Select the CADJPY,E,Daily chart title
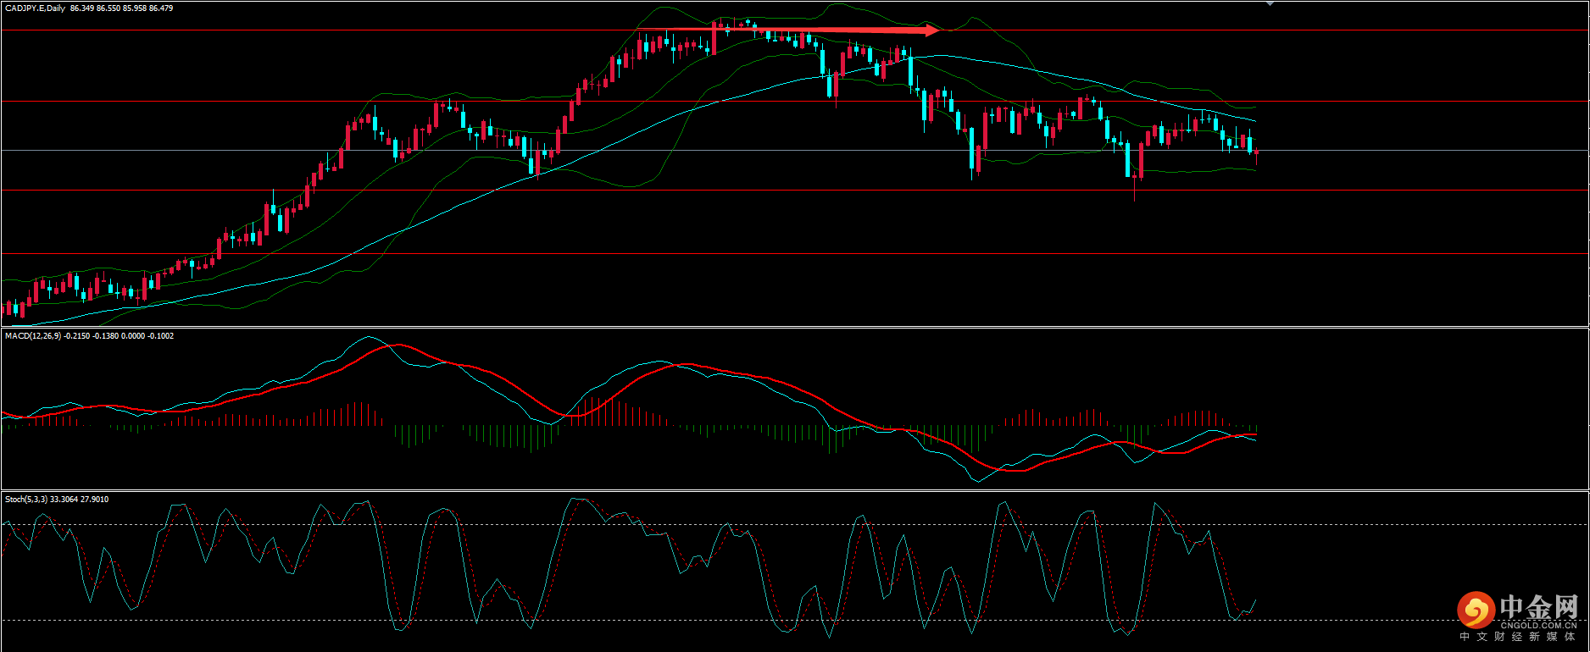The height and width of the screenshot is (652, 1590). pyautogui.click(x=35, y=8)
